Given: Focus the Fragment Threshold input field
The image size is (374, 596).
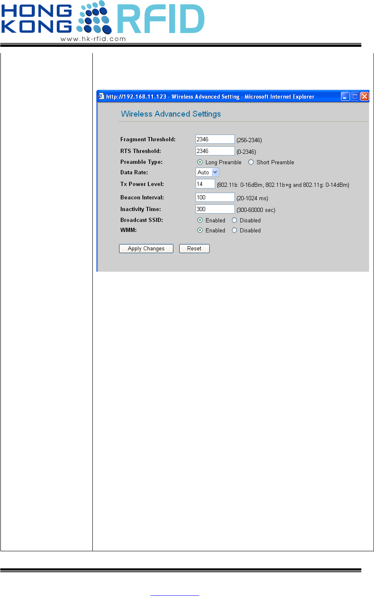Looking at the screenshot, I should pyautogui.click(x=215, y=139).
